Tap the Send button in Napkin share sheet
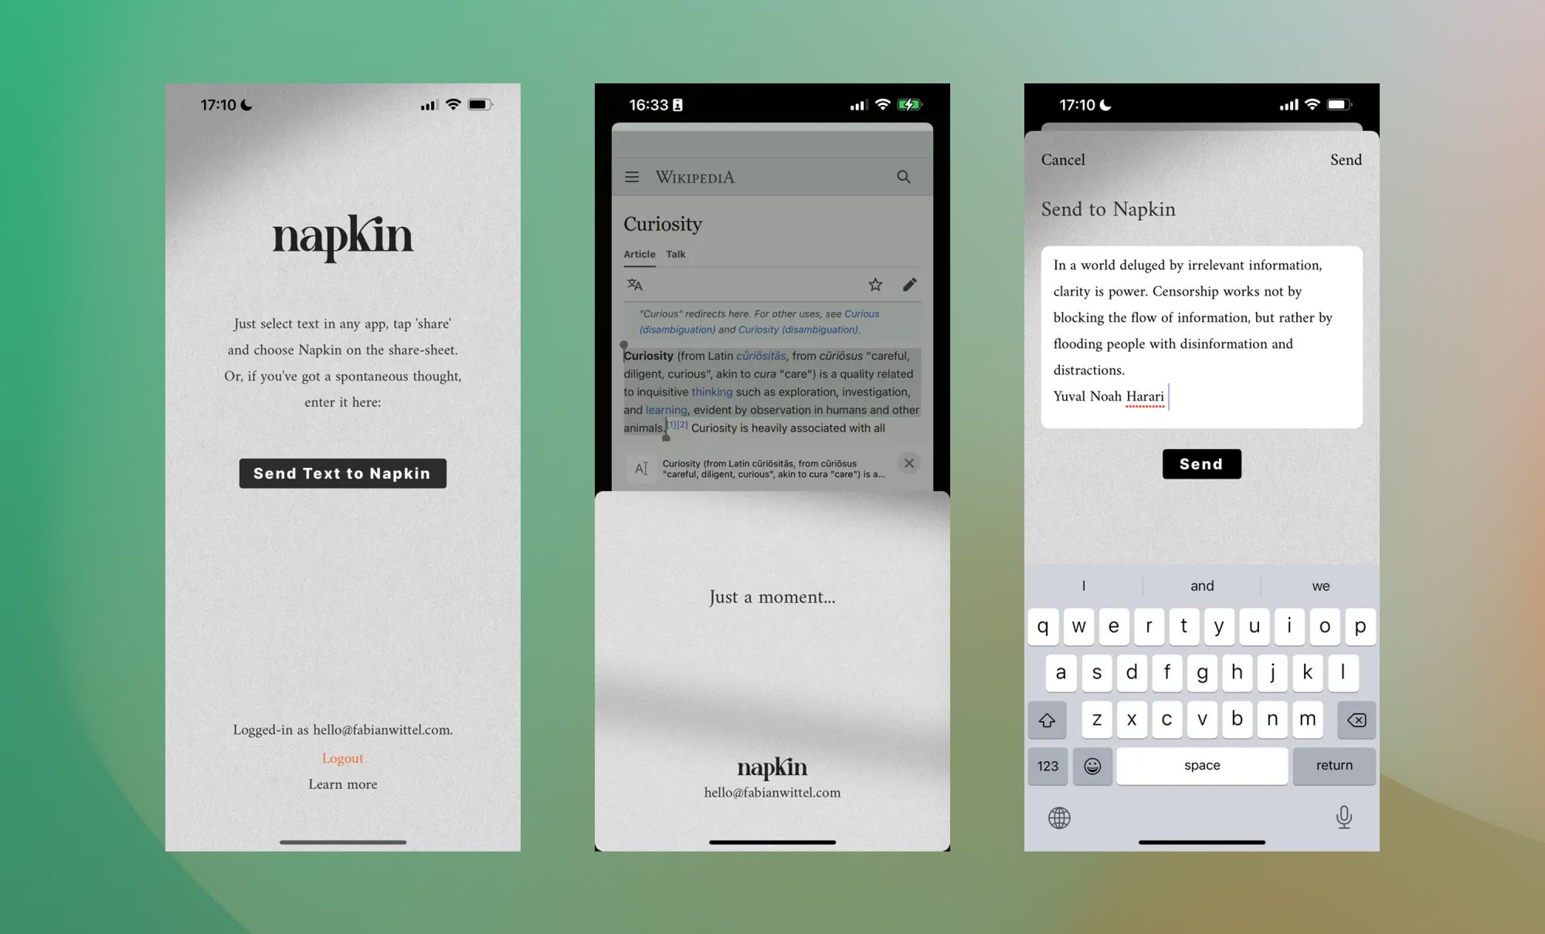Image resolution: width=1545 pixels, height=934 pixels. [x=1200, y=463]
